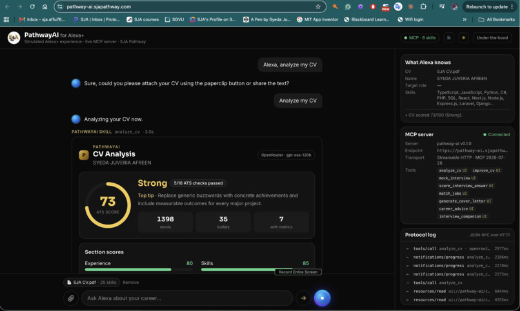The image size is (520, 311).
Task: Bookmark this page with the star icon
Action: (318, 6)
